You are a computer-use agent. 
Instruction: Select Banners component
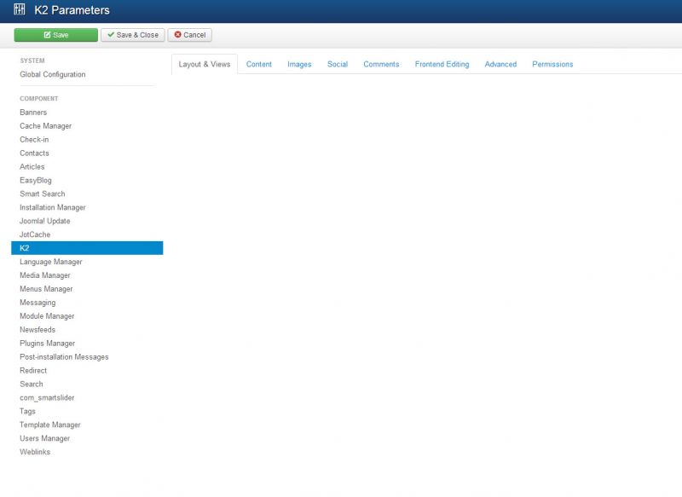[x=33, y=113]
